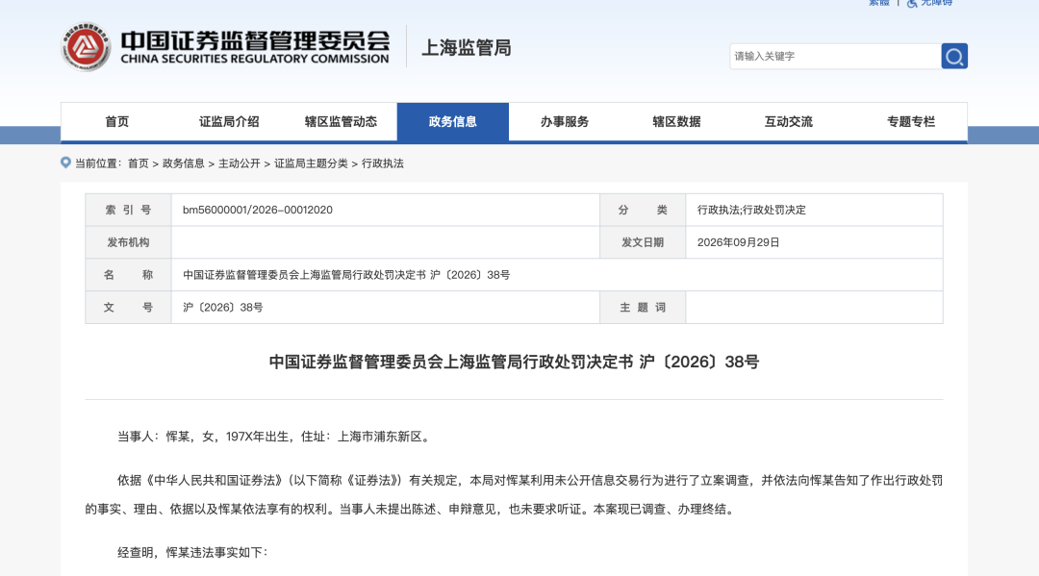Screen dimensions: 1039x576
Task: Click the 繁體 language link at top
Action: point(878,3)
